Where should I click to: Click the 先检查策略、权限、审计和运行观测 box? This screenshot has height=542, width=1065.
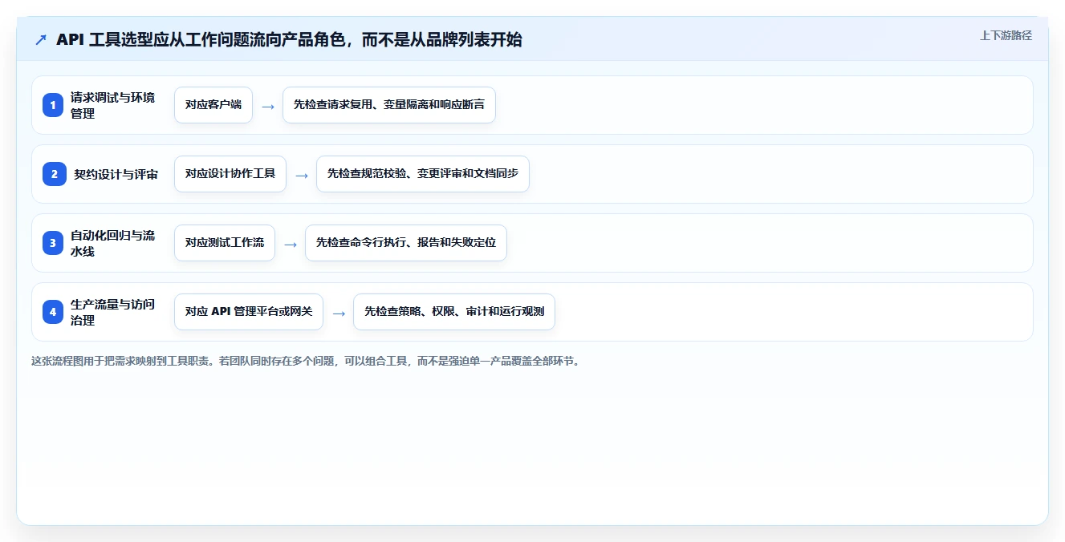click(x=454, y=312)
